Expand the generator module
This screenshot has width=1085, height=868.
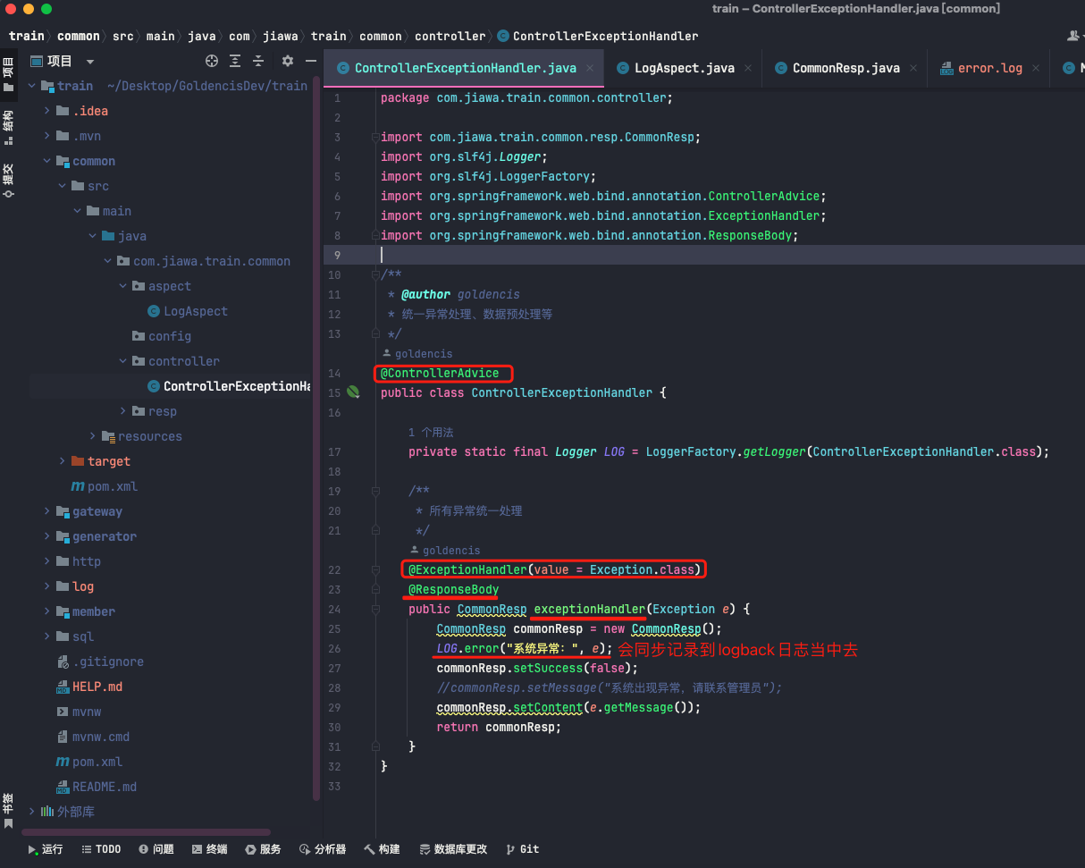[47, 536]
